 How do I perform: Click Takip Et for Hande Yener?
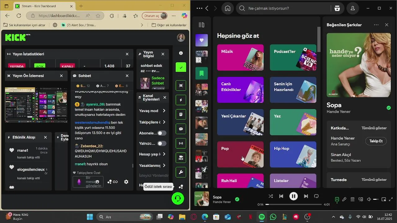click(x=376, y=141)
